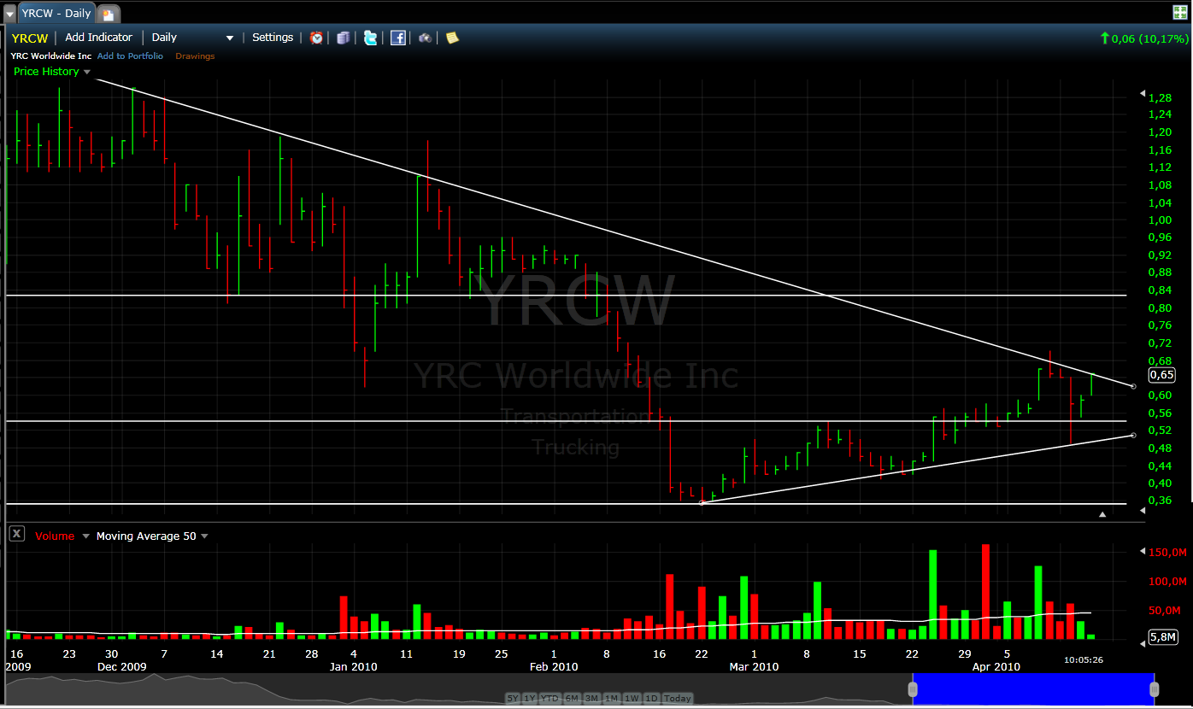Click the ascending trendline's right endpoint circle
This screenshot has height=709, width=1193.
[x=1133, y=436]
